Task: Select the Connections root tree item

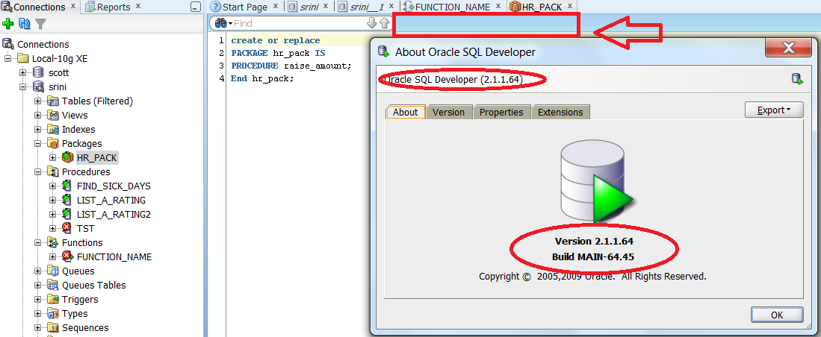Action: click(x=43, y=45)
